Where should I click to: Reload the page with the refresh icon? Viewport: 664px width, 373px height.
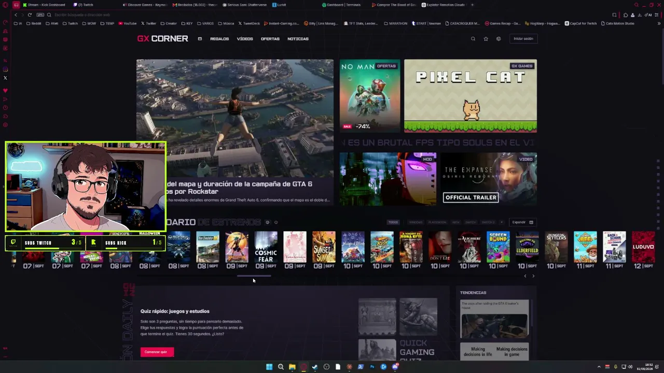30,15
